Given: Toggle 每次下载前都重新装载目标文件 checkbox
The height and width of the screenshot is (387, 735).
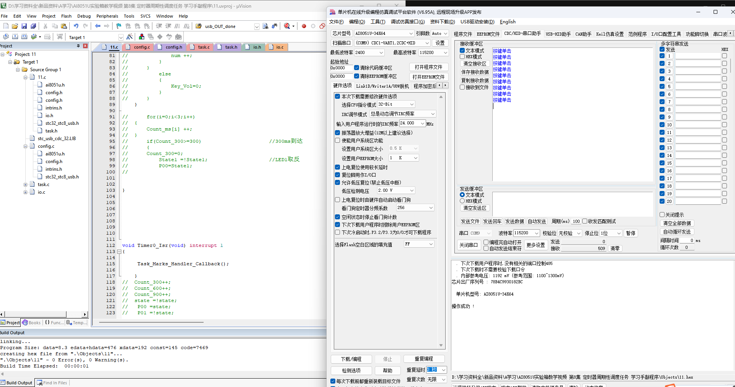Looking at the screenshot, I should 333,381.
